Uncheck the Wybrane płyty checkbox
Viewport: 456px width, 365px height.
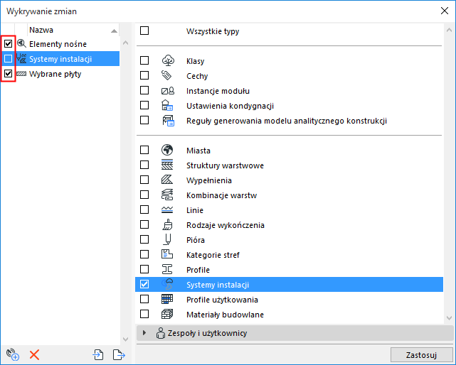(x=8, y=74)
